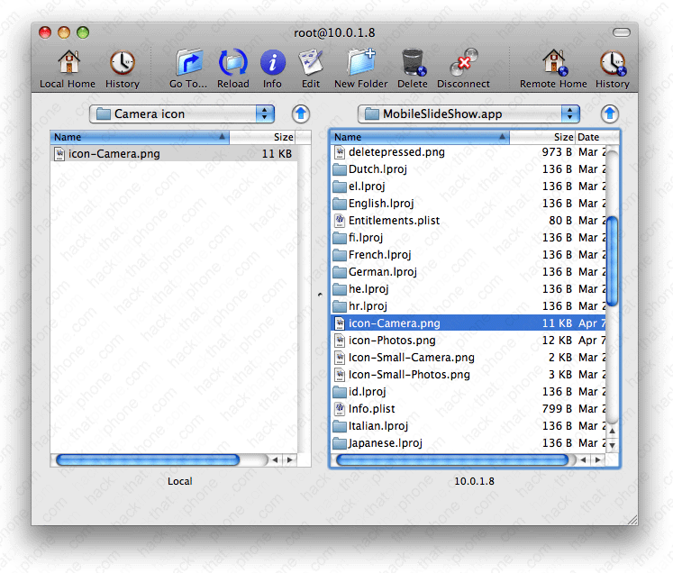This screenshot has width=673, height=573.
Task: Click the Edit toolbar icon
Action: point(311,63)
